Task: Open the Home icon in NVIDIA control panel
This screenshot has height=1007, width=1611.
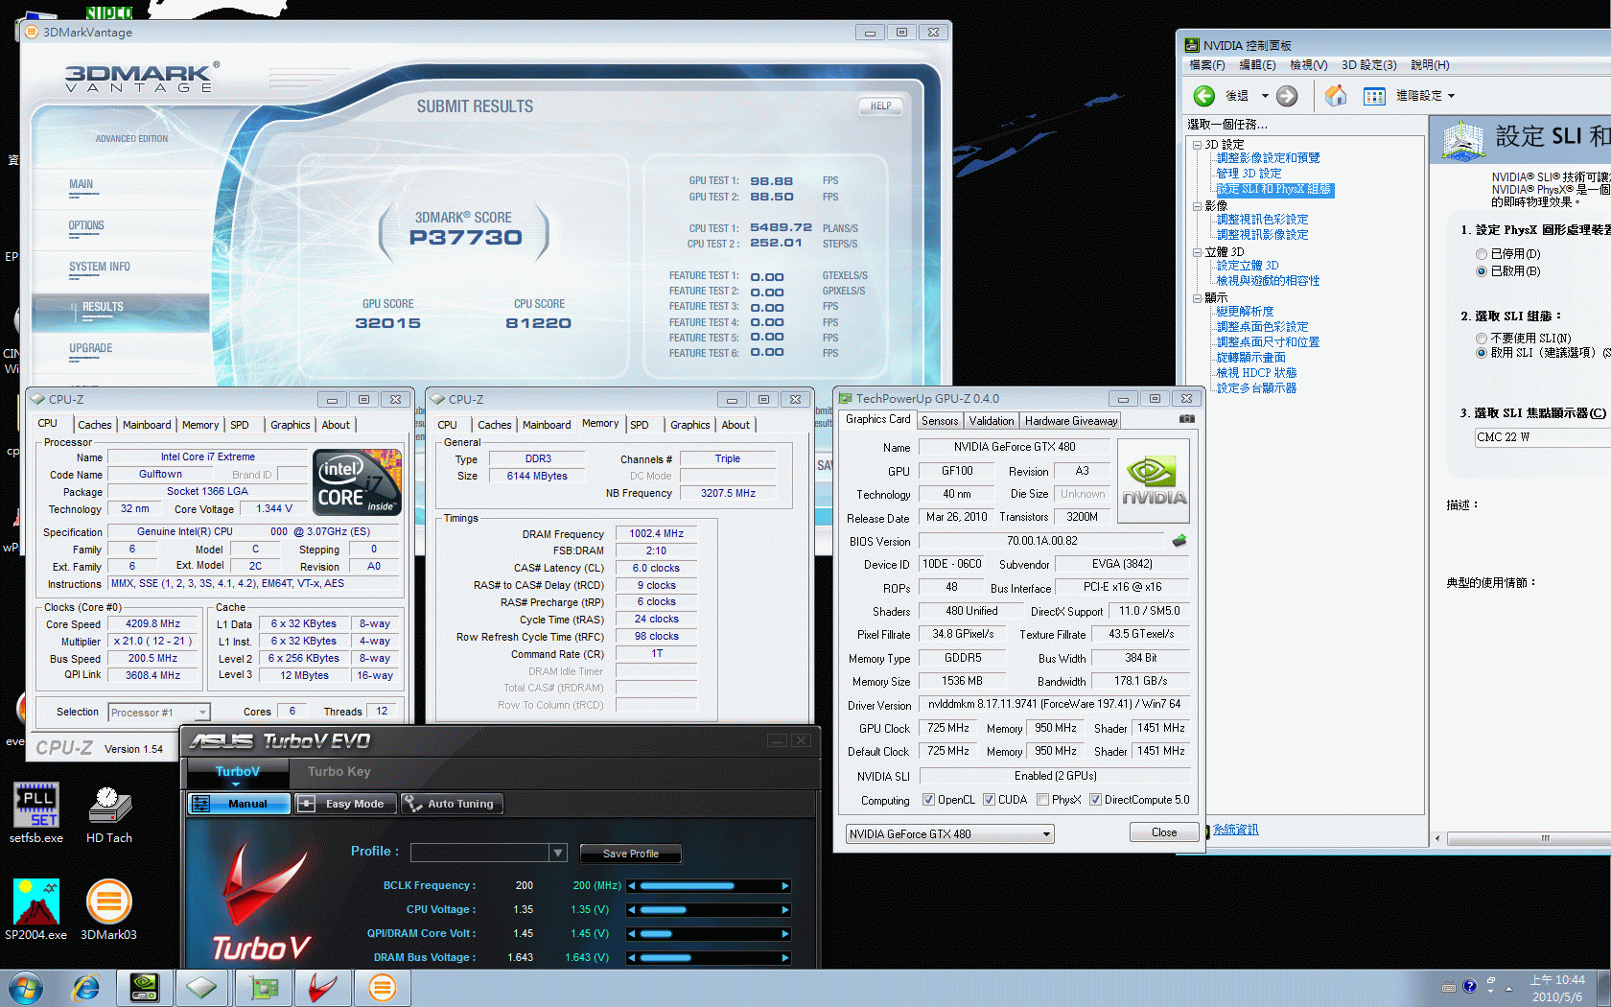Action: [1336, 95]
